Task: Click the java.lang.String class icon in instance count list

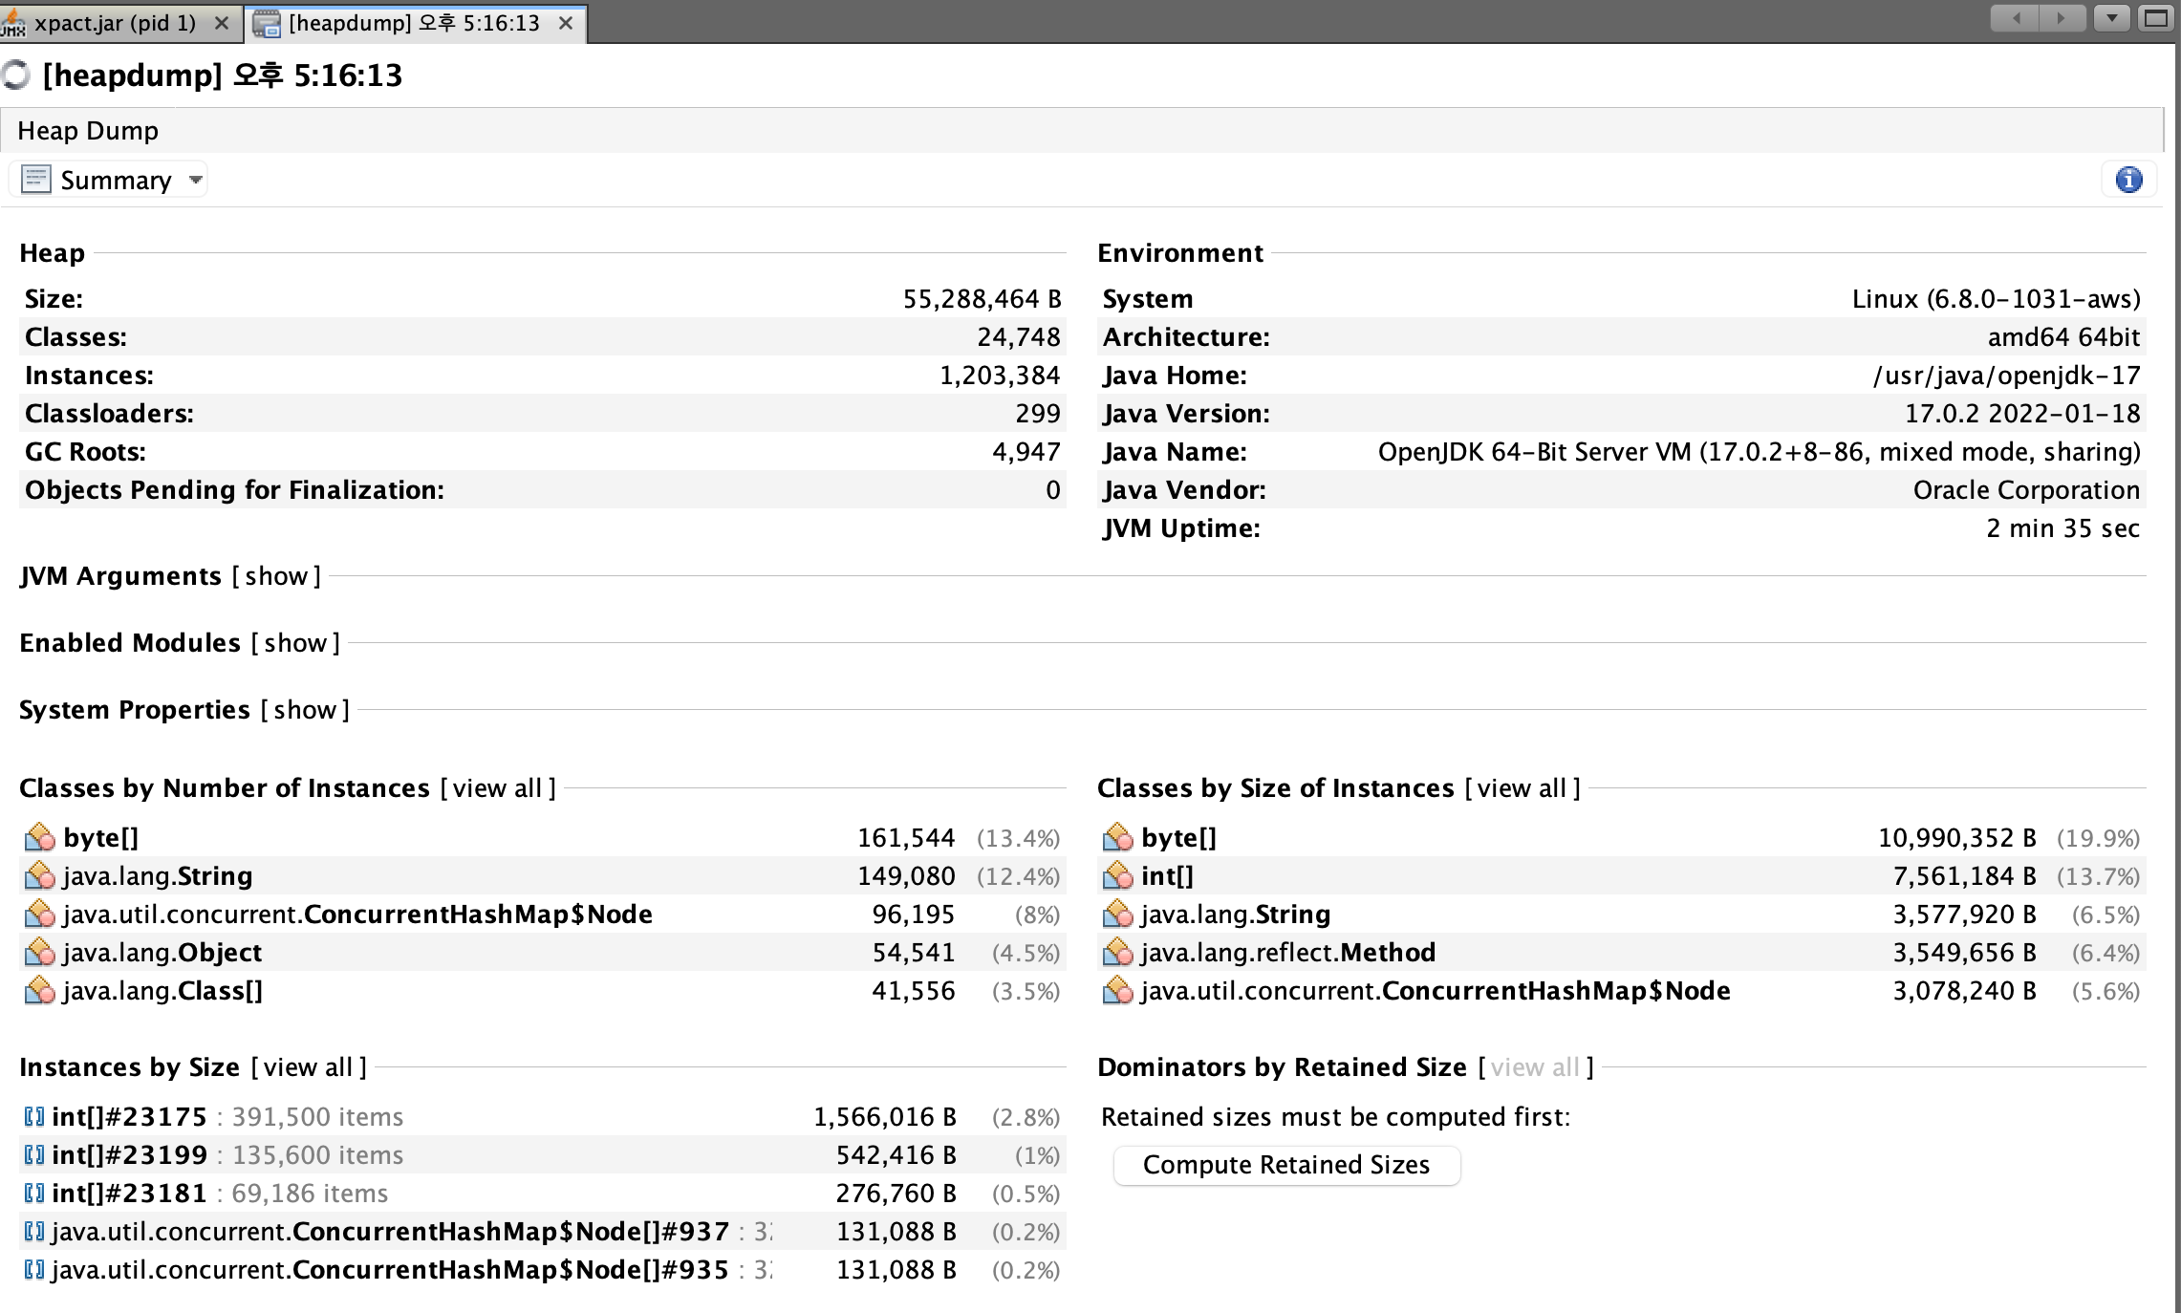Action: (x=39, y=876)
